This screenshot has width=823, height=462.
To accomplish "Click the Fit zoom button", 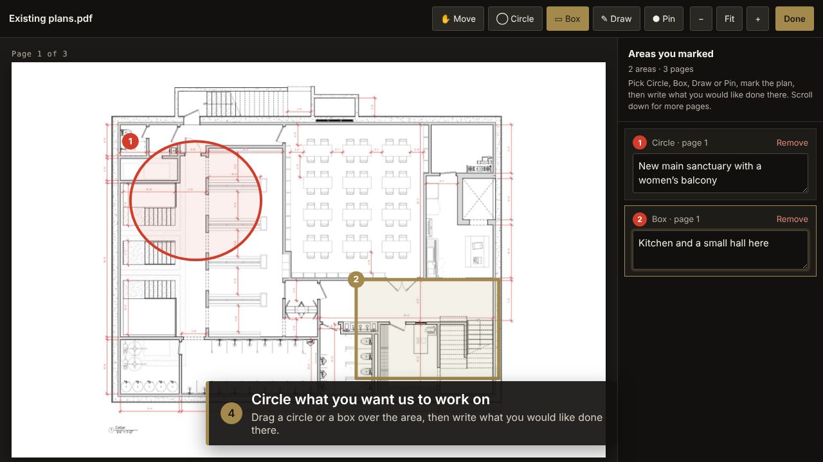I will (729, 19).
